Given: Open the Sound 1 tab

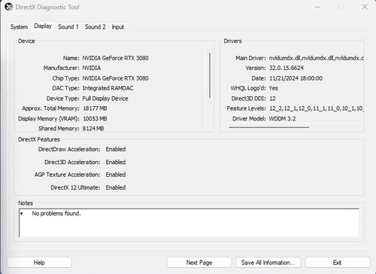Looking at the screenshot, I should (68, 27).
